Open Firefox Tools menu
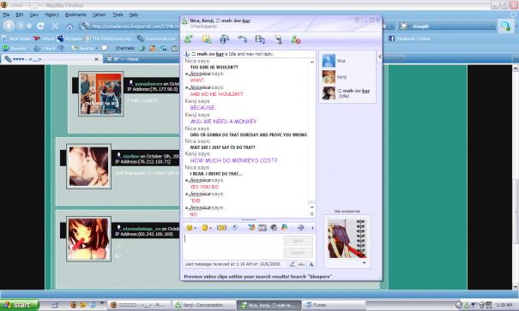The height and width of the screenshot is (311, 519). point(118,15)
